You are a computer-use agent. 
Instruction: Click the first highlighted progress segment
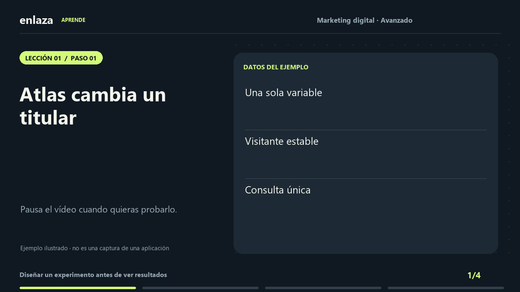click(x=78, y=288)
